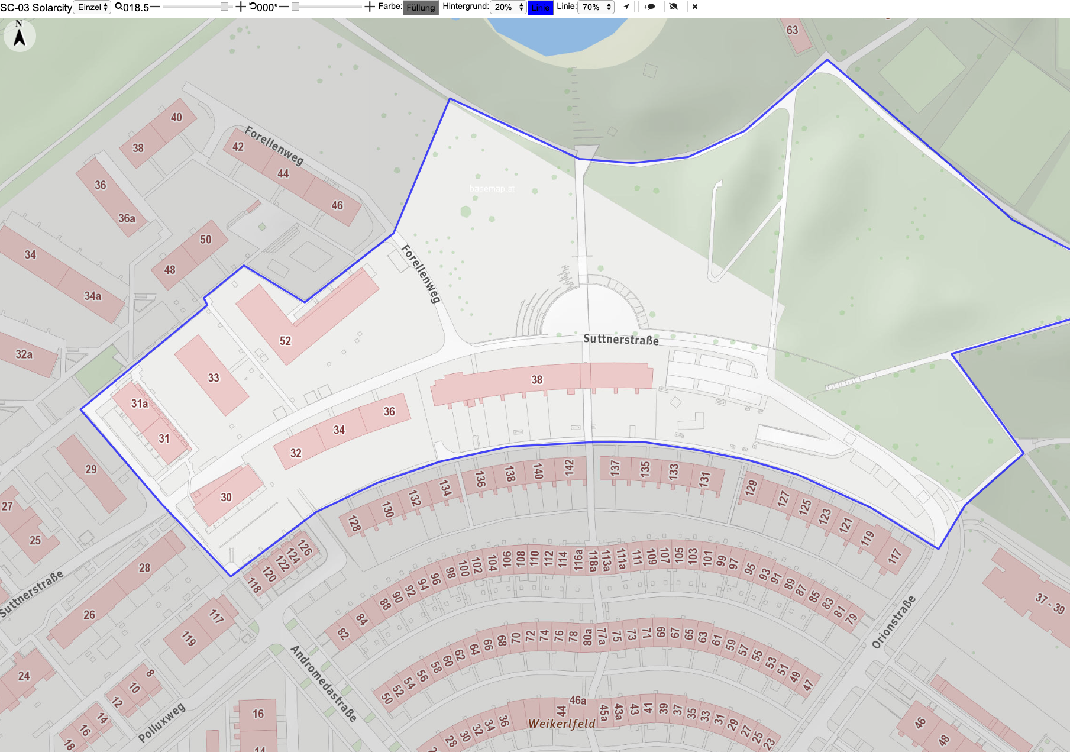1070x752 pixels.
Task: Click the Füllung color swatch
Action: pyautogui.click(x=421, y=8)
